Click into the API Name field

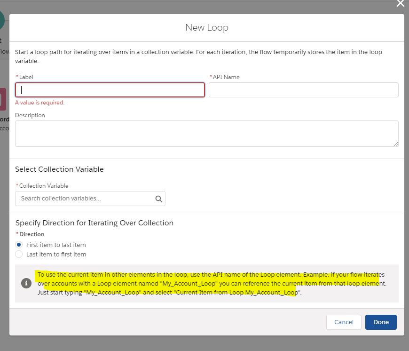[303, 90]
